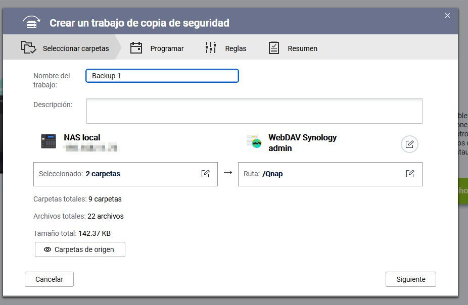Click the folder icon beside Seleccionar carpetas
This screenshot has width=468, height=305.
click(x=28, y=48)
